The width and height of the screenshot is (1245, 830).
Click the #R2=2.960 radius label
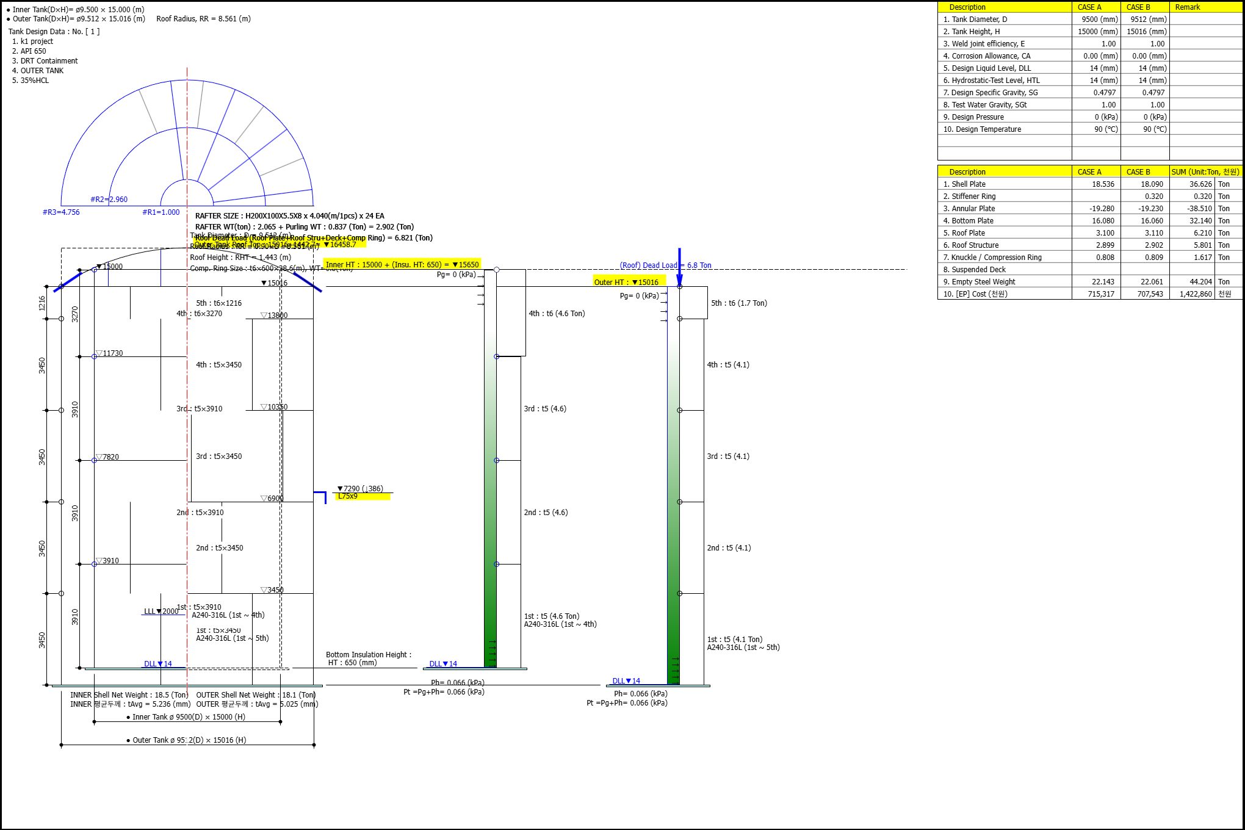(x=109, y=200)
